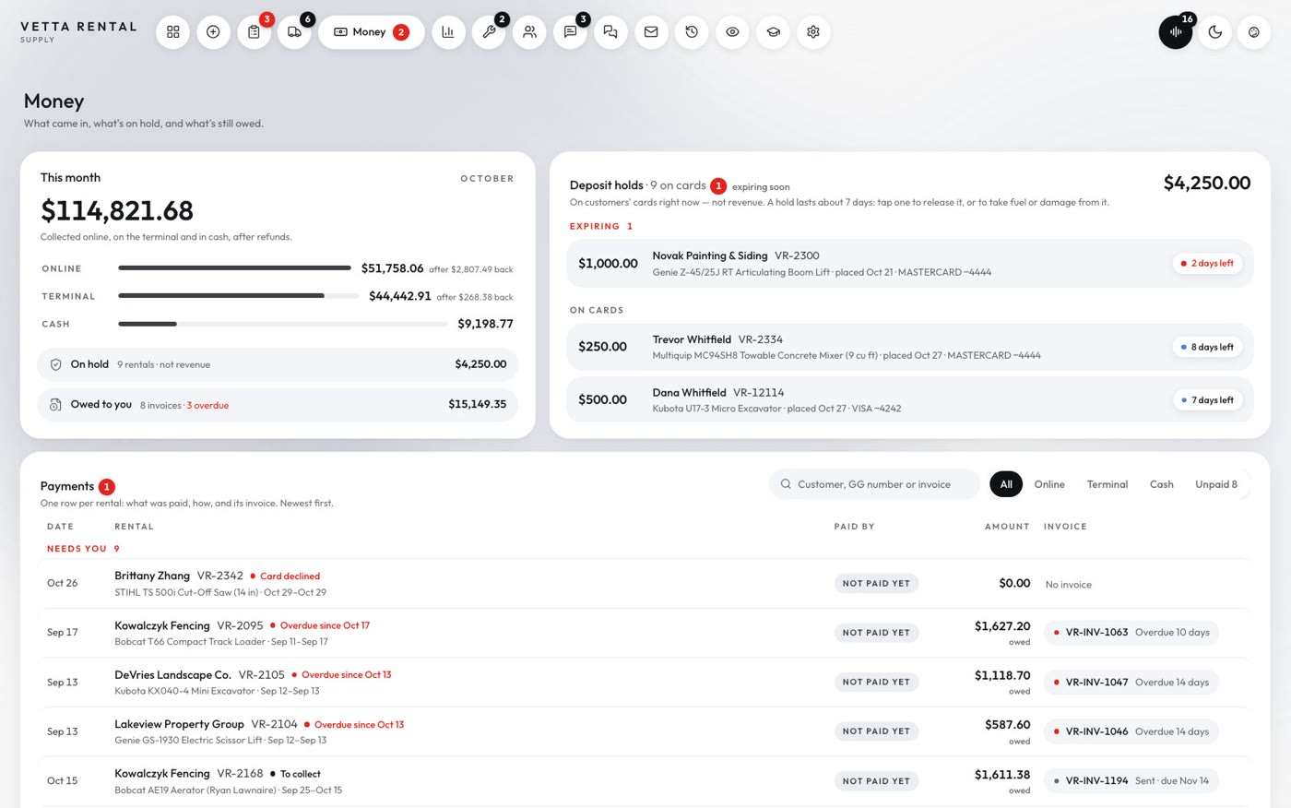This screenshot has height=808, width=1291.
Task: Show Unpaid payments filter
Action: (1216, 484)
